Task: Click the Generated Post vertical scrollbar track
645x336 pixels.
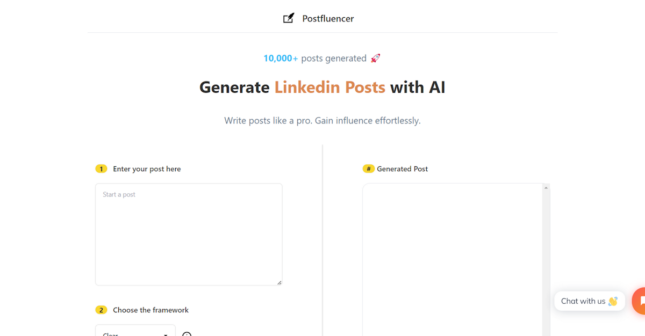Action: coord(546,264)
